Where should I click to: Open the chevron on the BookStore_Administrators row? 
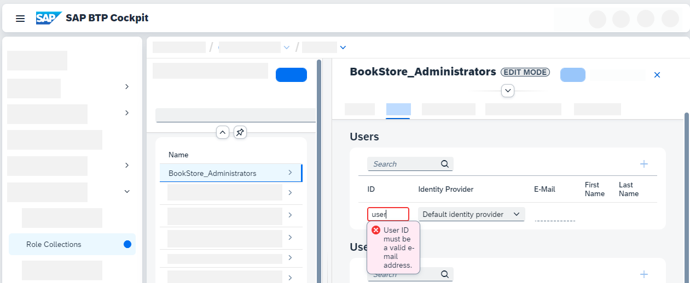290,173
